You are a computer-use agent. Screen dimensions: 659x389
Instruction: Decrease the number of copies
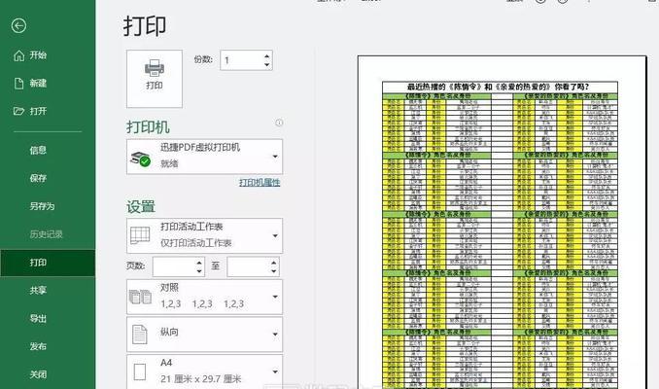pyautogui.click(x=267, y=65)
